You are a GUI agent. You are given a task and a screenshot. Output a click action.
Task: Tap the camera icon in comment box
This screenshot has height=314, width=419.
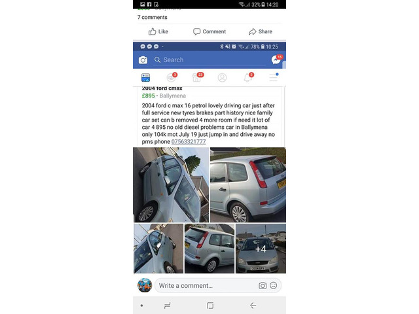coord(263,286)
